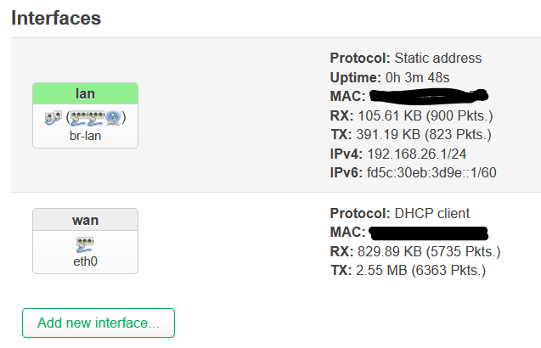Click the wireless antenna icon in lan box
This screenshot has height=348, width=541.
tap(113, 118)
